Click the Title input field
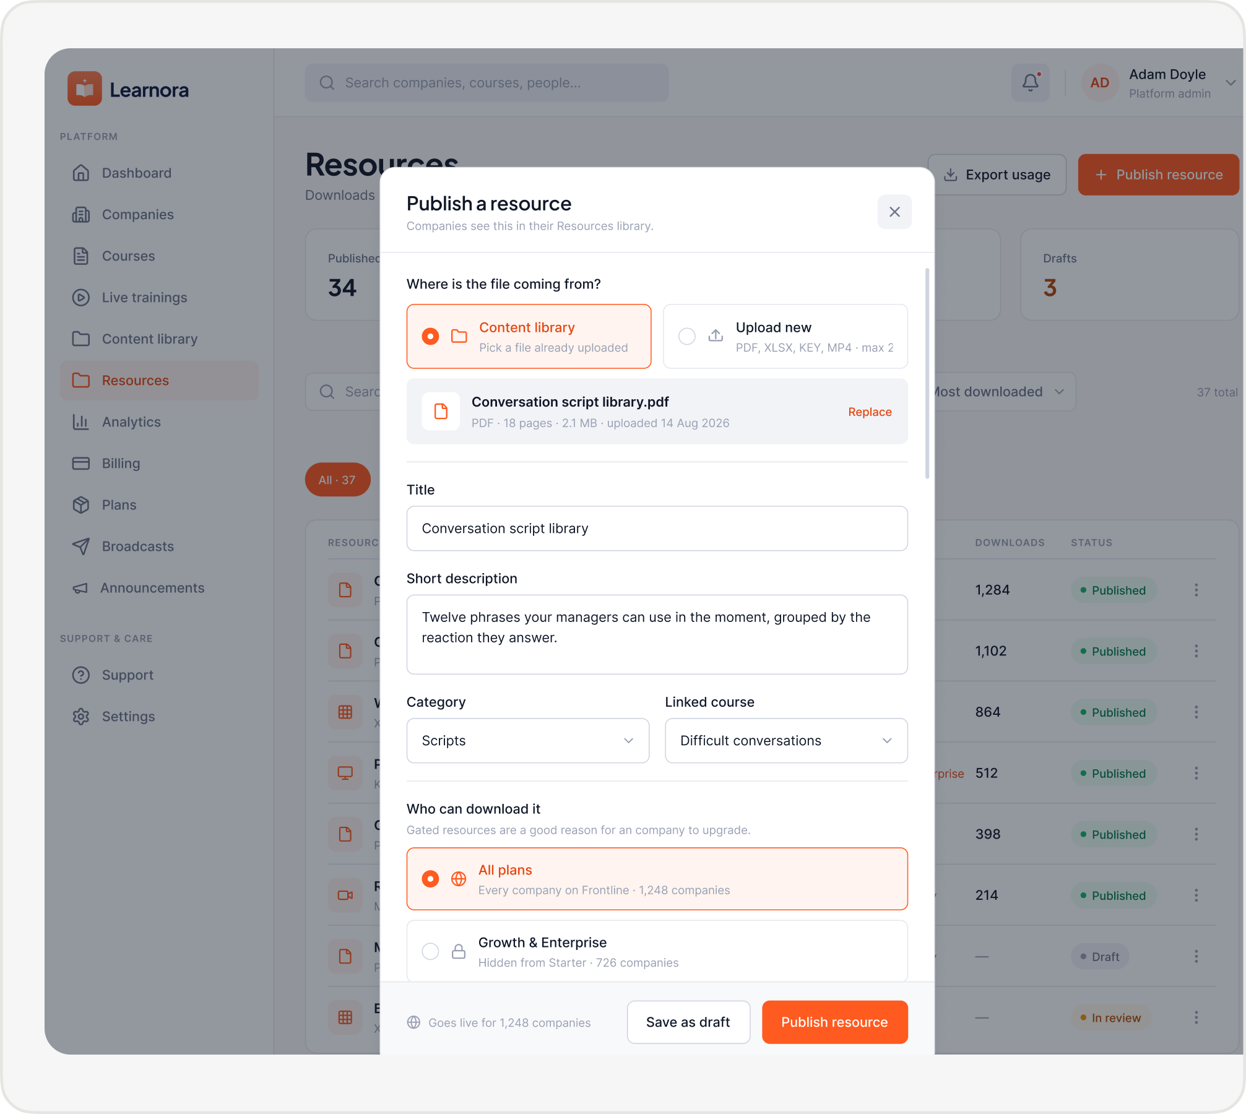This screenshot has width=1246, height=1114. tap(657, 529)
